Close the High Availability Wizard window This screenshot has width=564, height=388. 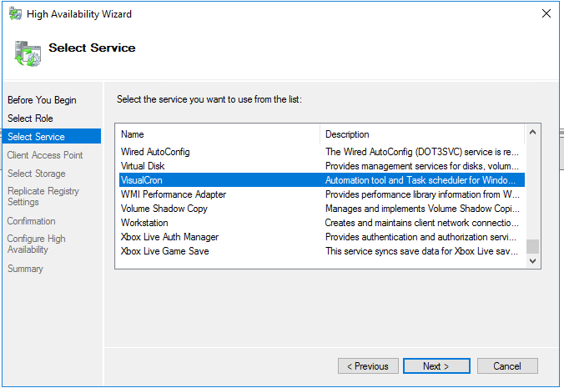point(546,14)
